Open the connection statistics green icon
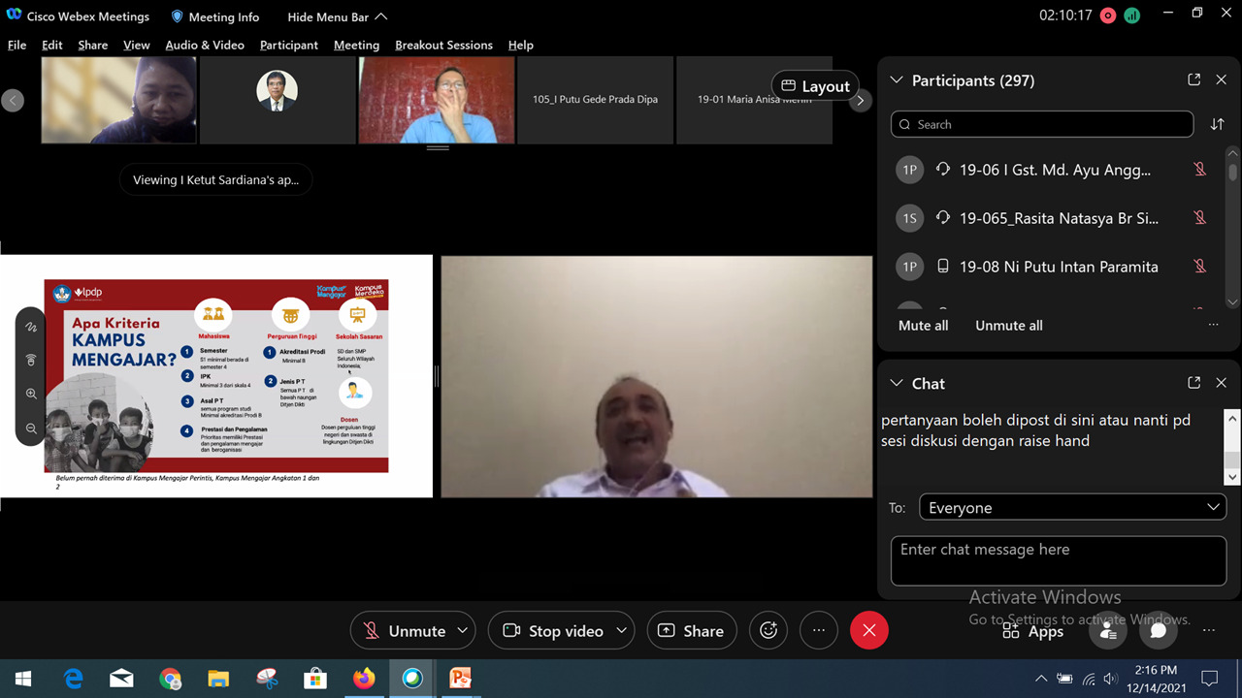 pyautogui.click(x=1132, y=16)
